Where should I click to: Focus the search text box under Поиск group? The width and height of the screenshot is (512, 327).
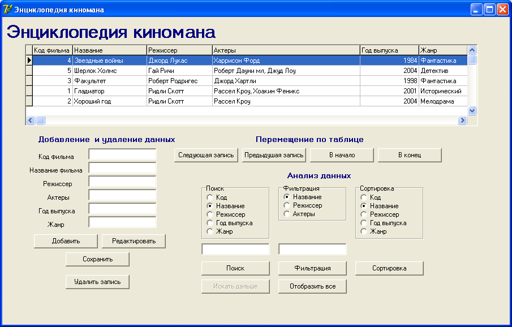coord(236,249)
